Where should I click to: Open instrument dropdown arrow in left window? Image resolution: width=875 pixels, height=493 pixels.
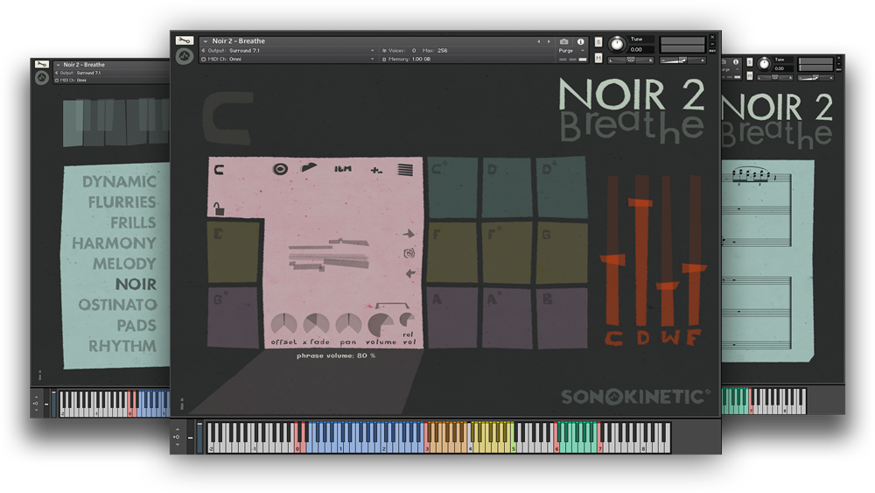point(58,65)
